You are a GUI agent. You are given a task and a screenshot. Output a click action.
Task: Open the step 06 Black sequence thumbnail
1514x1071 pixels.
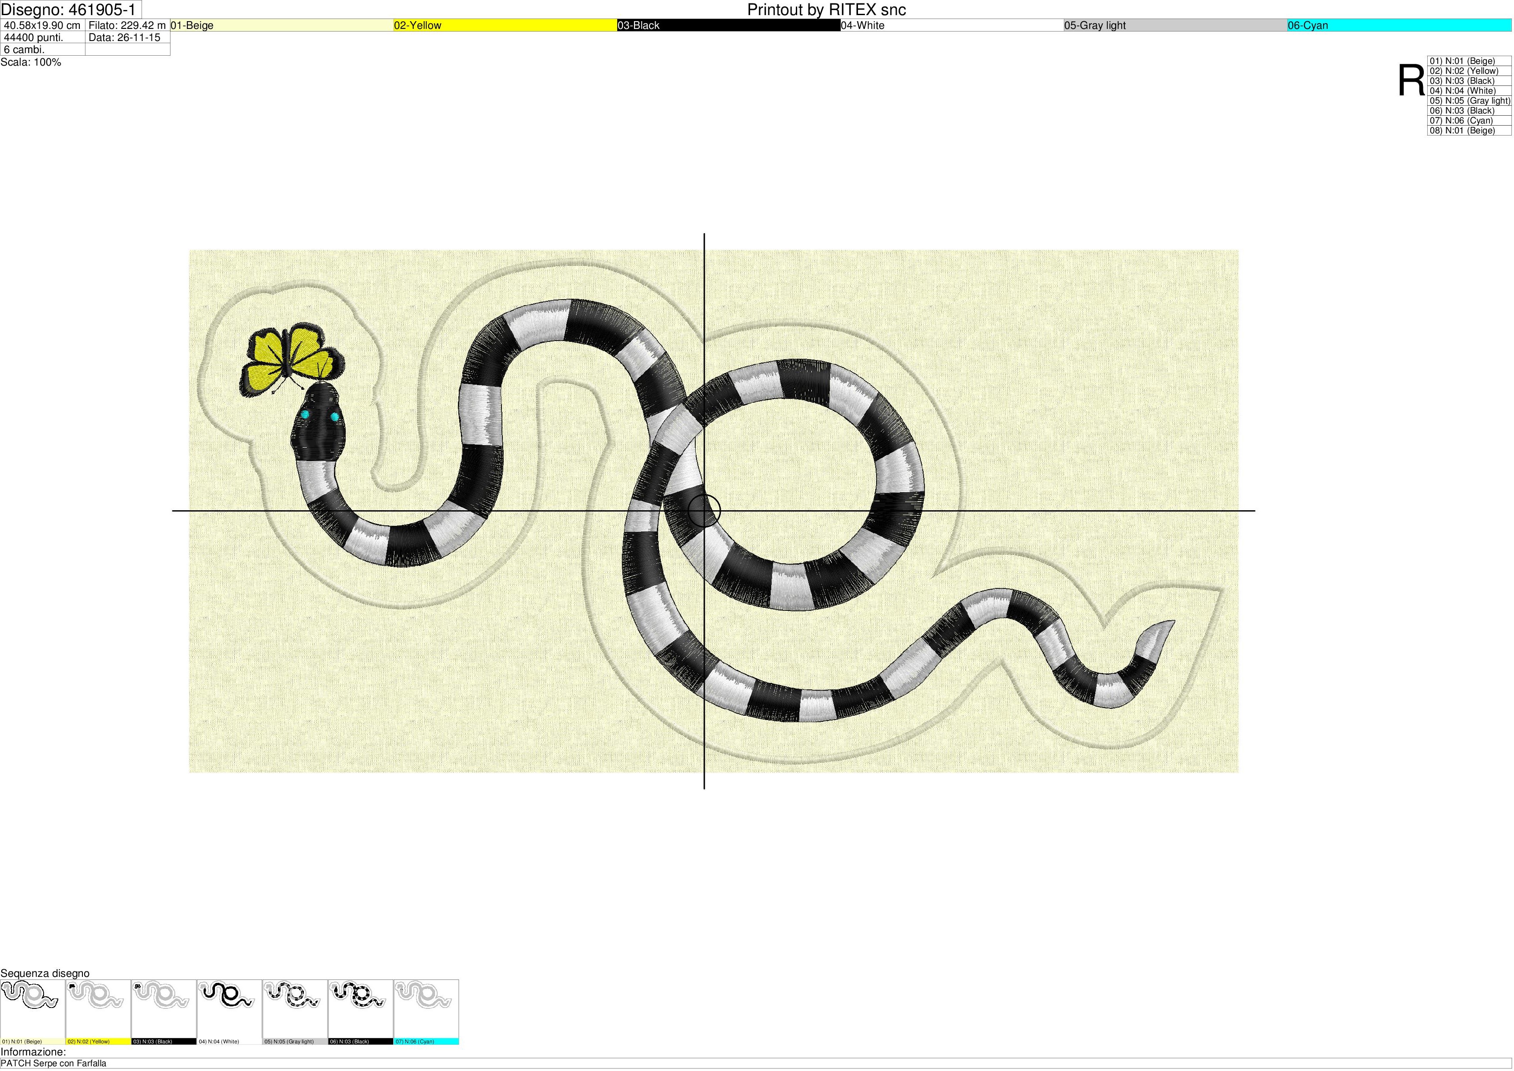(361, 1012)
